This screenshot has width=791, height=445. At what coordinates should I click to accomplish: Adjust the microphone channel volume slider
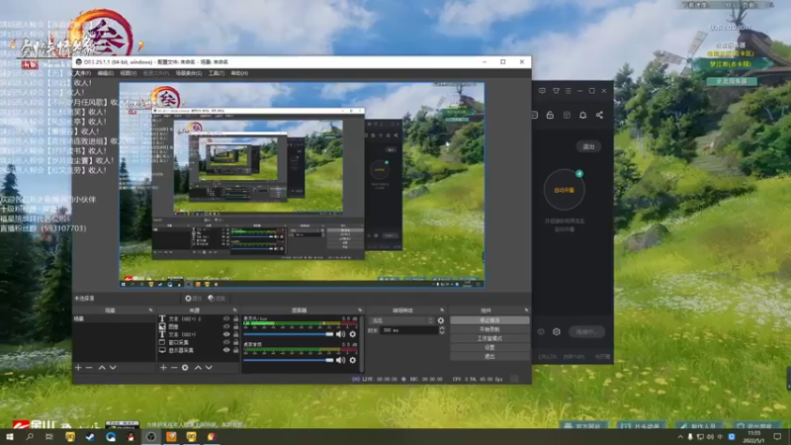point(288,334)
